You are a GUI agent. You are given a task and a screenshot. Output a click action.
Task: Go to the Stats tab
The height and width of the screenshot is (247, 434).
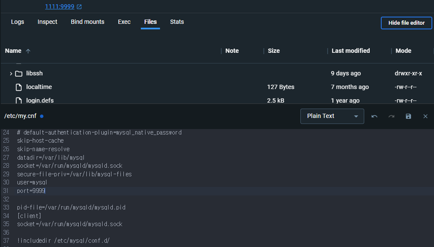tap(177, 22)
